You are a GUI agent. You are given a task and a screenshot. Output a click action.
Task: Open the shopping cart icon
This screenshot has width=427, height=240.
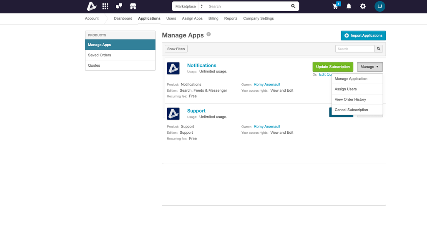(x=336, y=6)
